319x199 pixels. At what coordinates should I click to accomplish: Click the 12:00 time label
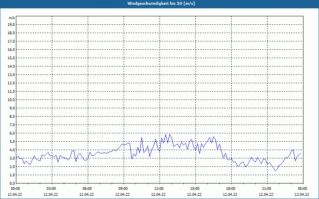(x=159, y=189)
